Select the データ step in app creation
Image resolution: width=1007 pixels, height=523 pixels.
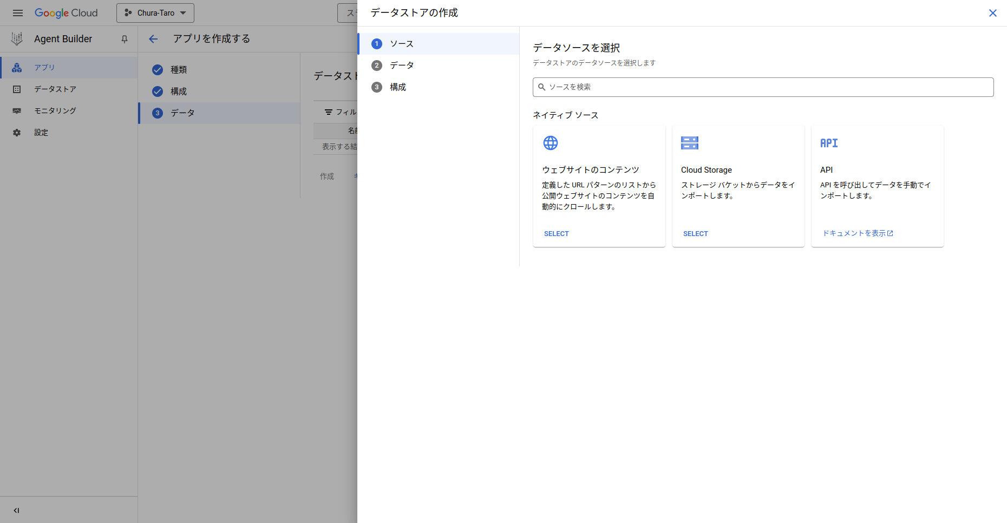coord(219,113)
